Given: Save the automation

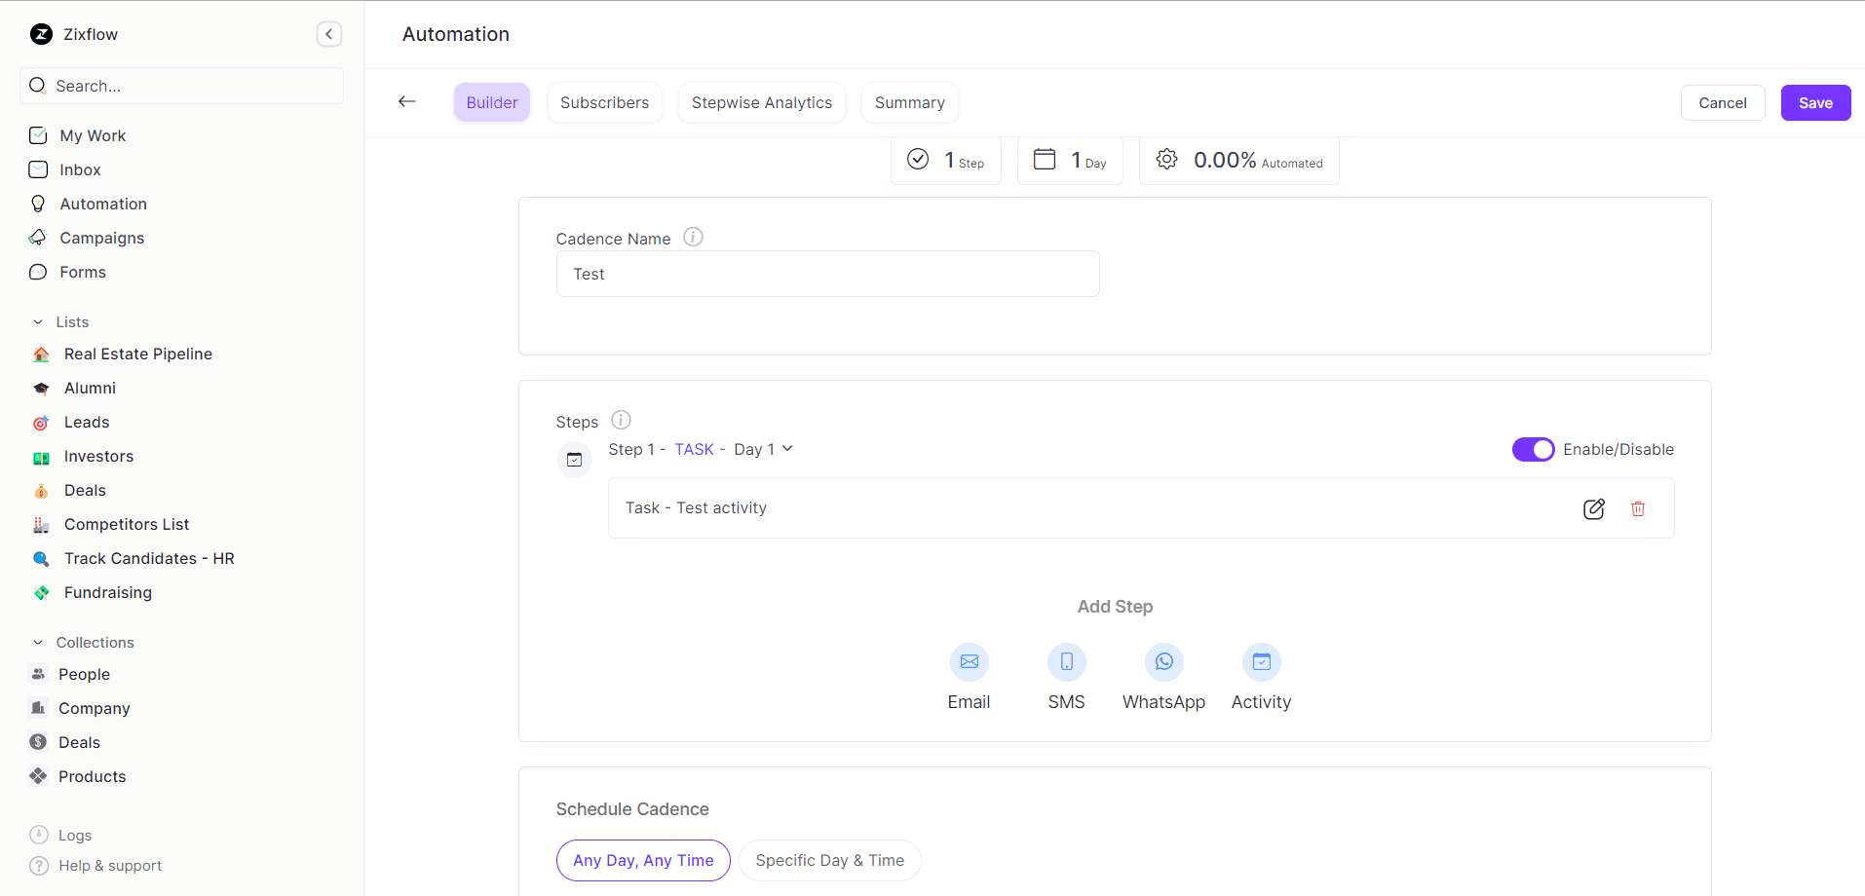Looking at the screenshot, I should tap(1814, 102).
